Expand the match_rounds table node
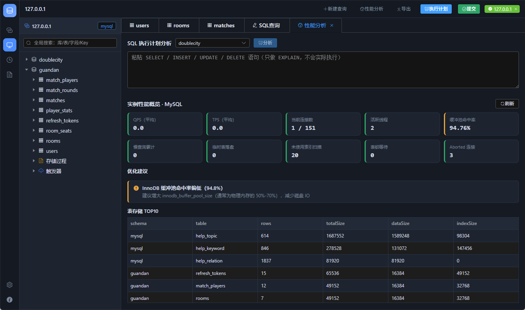525x310 pixels. tap(34, 90)
